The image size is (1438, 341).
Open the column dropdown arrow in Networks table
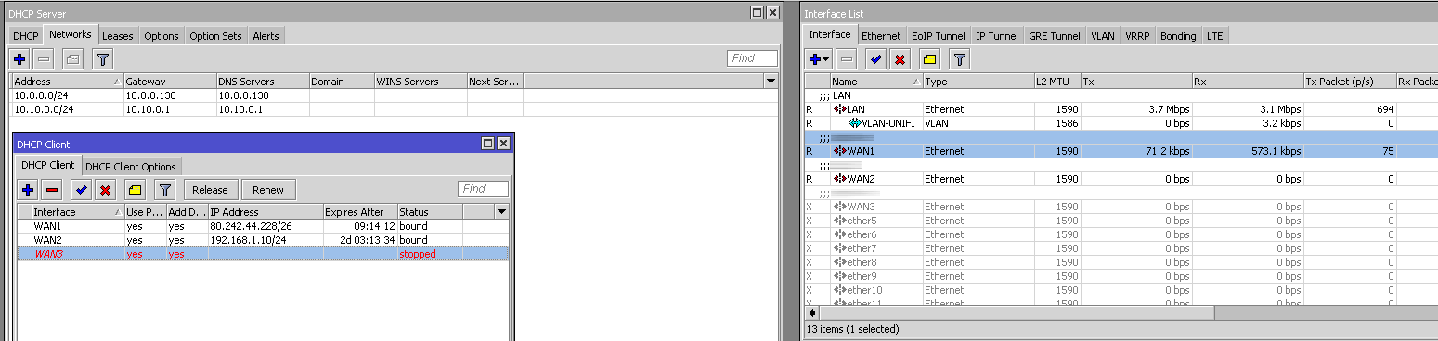[770, 82]
